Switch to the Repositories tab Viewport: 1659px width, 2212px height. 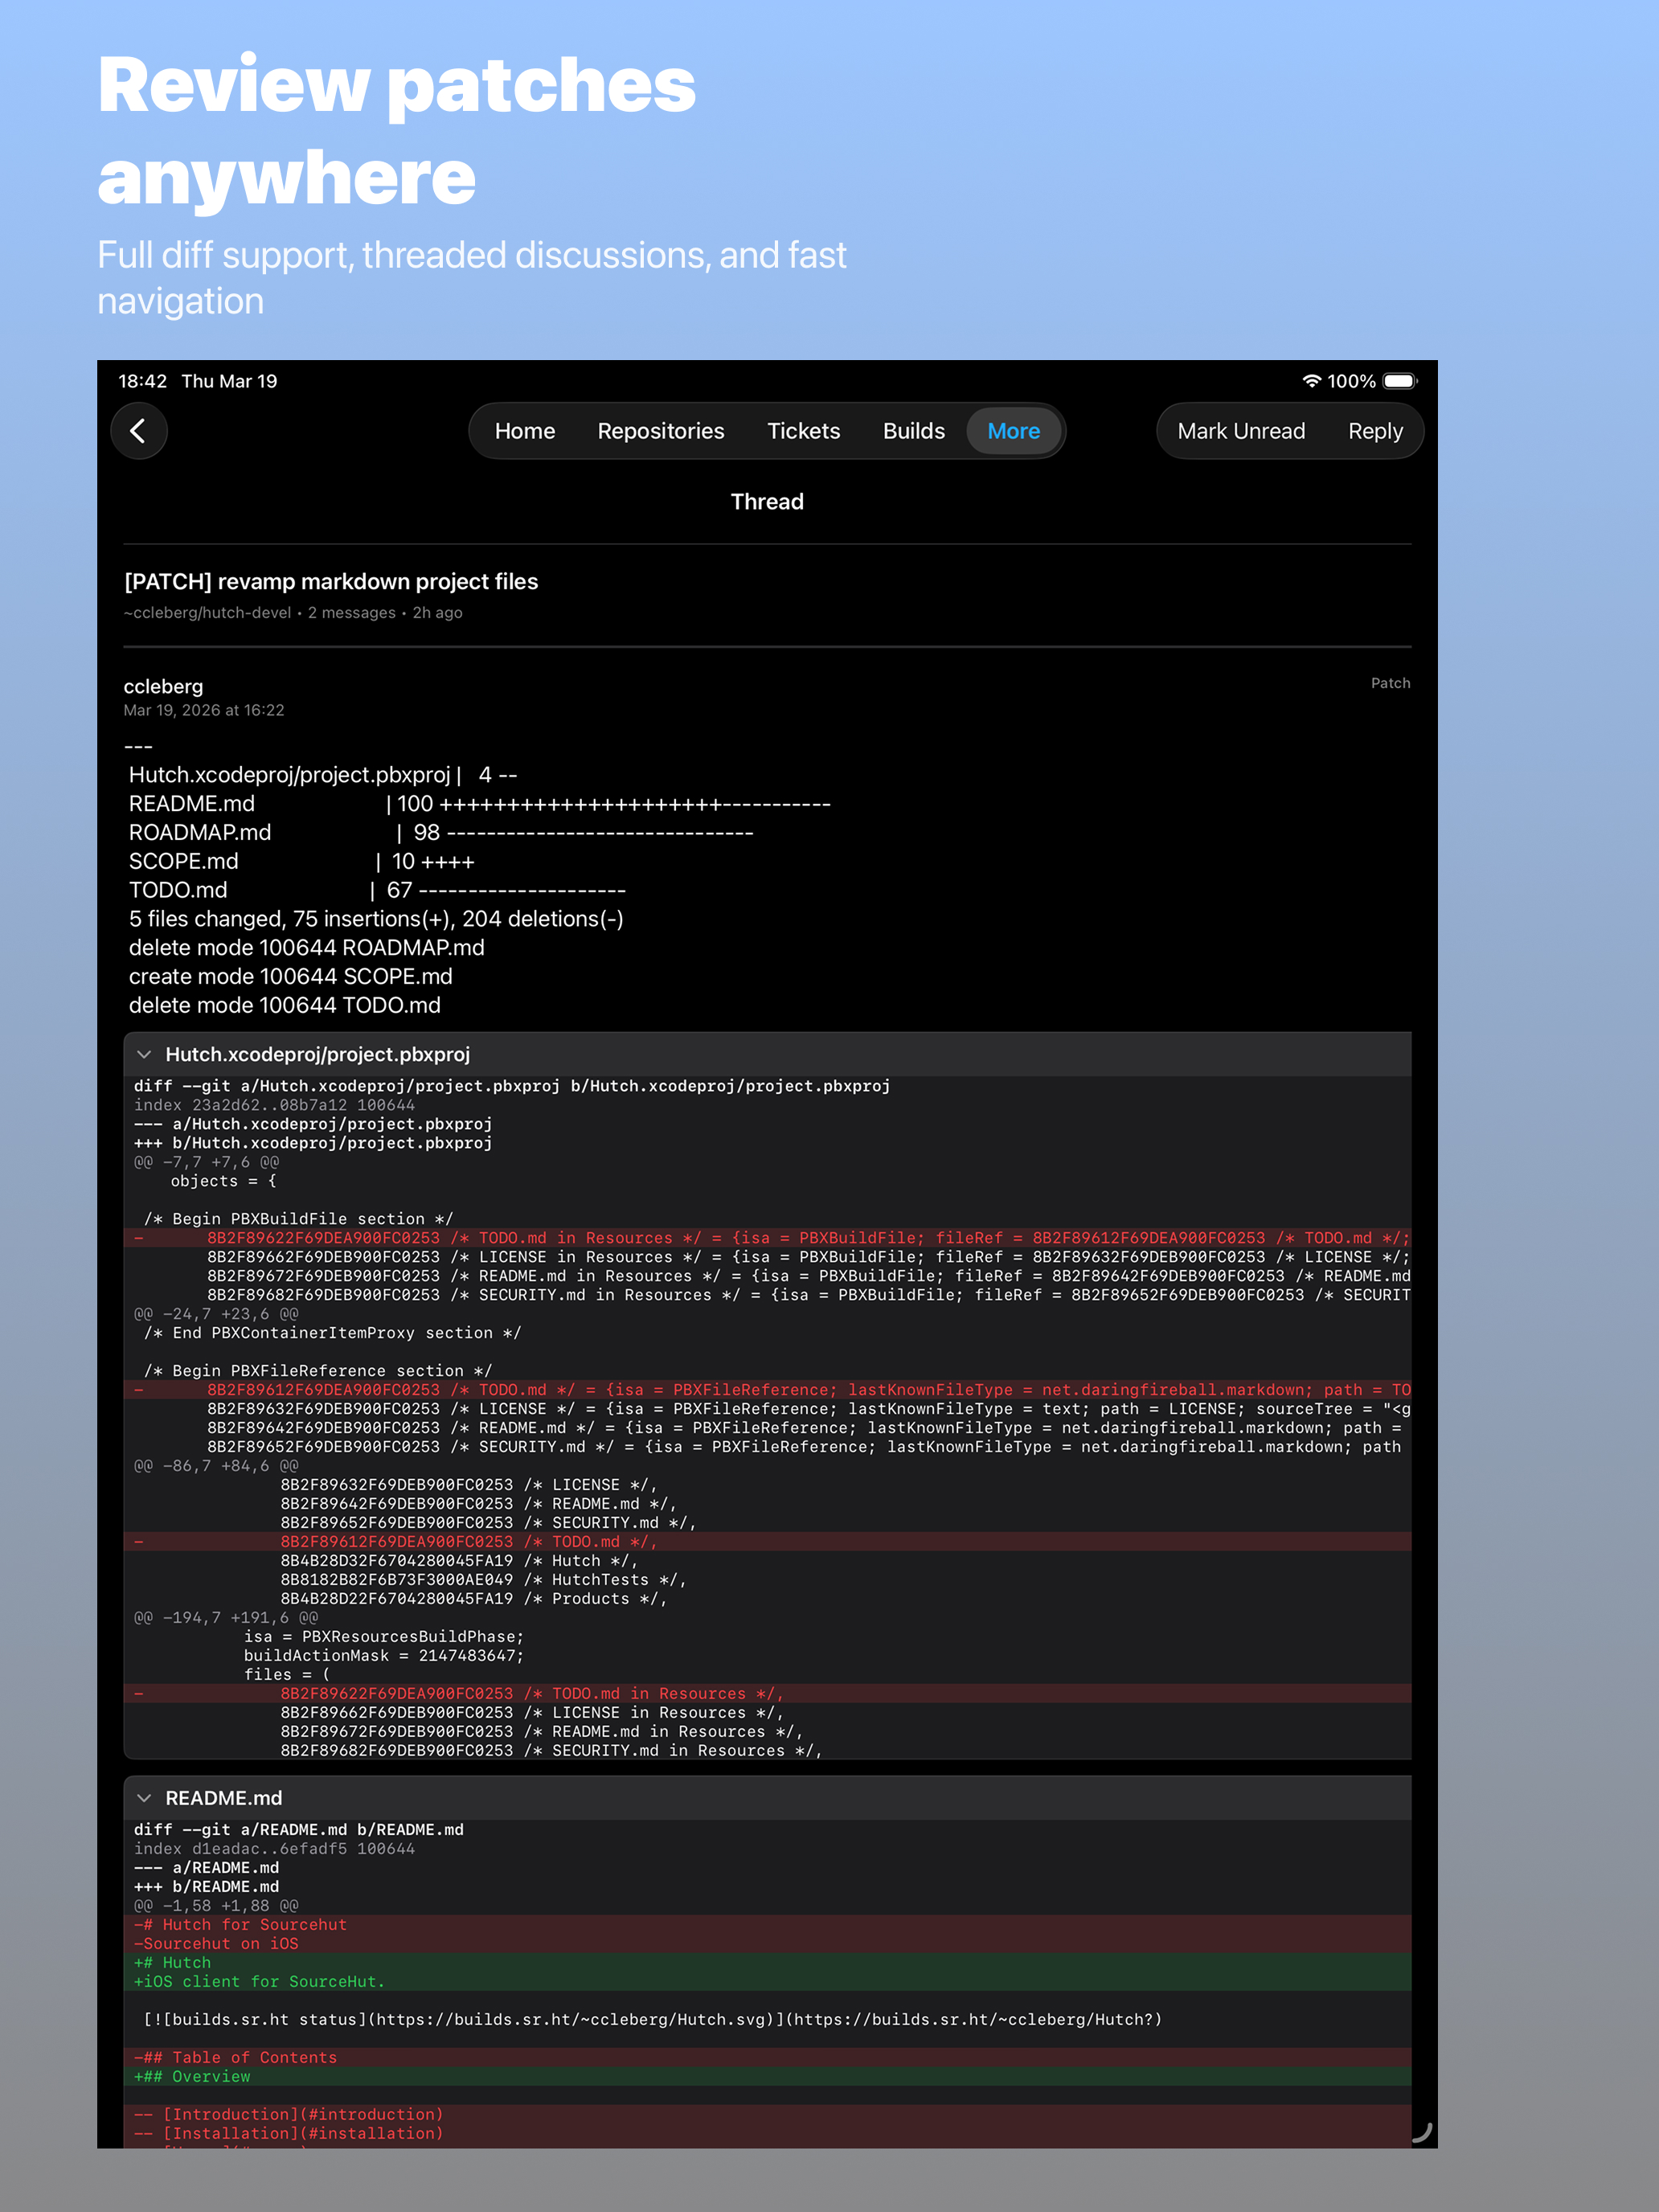[x=660, y=431]
